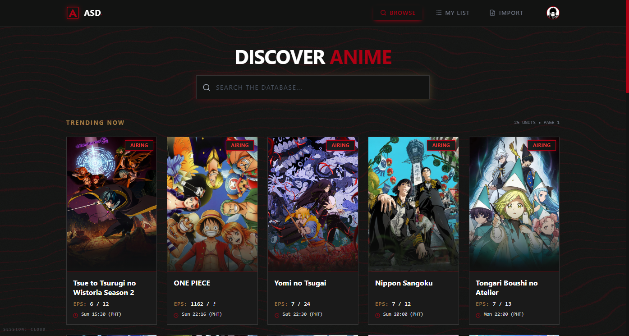This screenshot has height=336, width=629.
Task: Click the red page scrollbar thumb
Action: [x=627, y=46]
